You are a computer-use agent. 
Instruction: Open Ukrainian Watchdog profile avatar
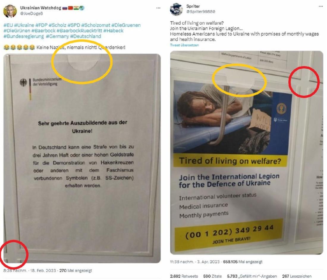tap(10, 11)
